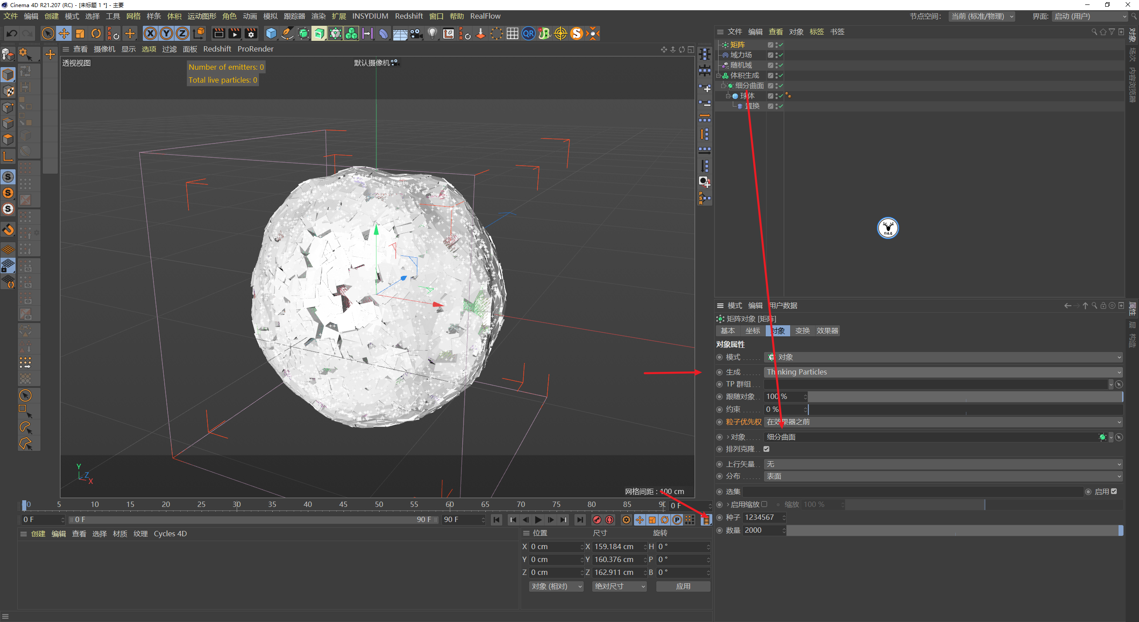Screen dimensions: 1139x622
Task: Click the record active objects button
Action: (x=597, y=520)
